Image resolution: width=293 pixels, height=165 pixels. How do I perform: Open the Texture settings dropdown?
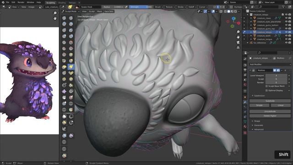click(x=170, y=7)
